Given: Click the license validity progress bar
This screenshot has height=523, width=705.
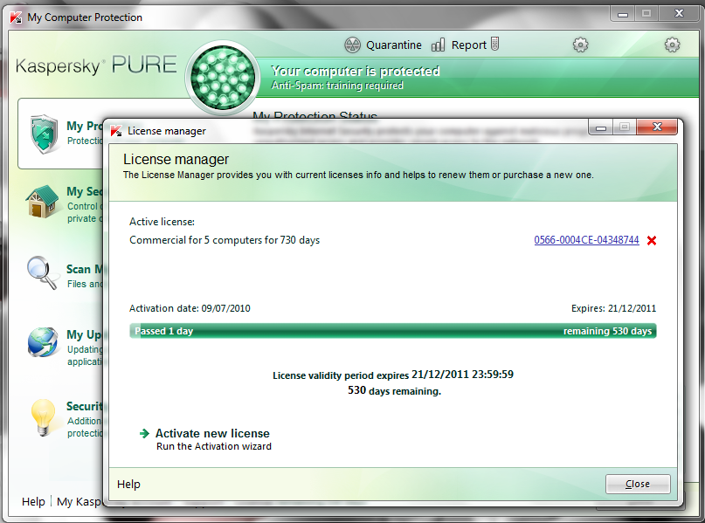Looking at the screenshot, I should pos(393,331).
